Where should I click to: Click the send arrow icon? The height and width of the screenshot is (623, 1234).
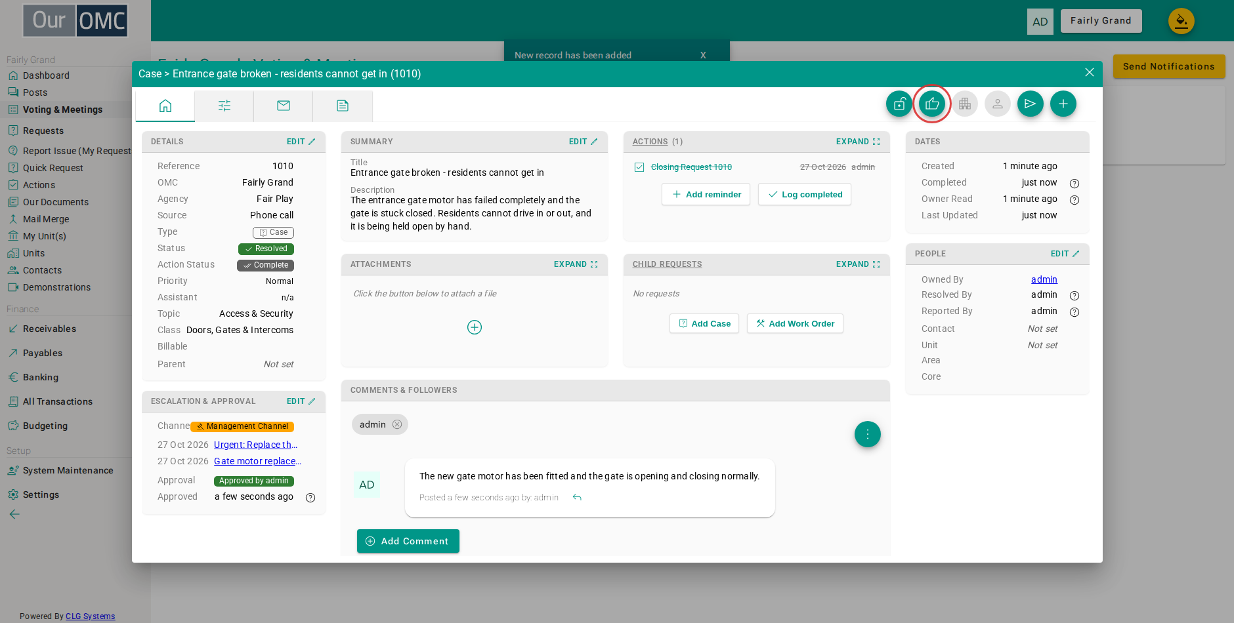(x=1030, y=104)
